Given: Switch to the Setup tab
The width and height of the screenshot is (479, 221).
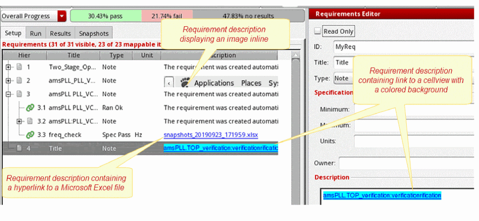Looking at the screenshot, I should [x=13, y=33].
